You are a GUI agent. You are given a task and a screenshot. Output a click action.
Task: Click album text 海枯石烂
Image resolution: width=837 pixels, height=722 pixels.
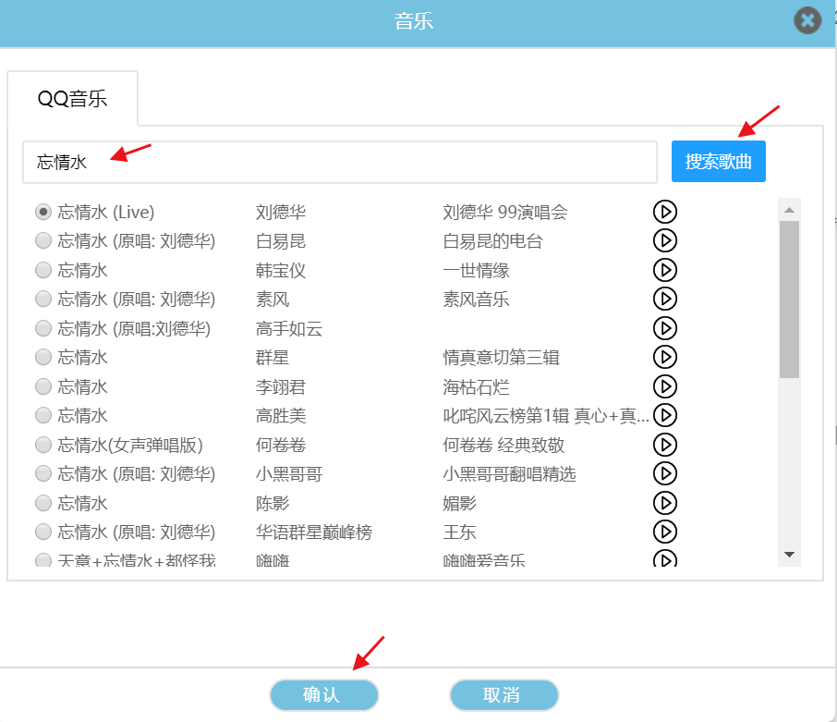pyautogui.click(x=476, y=386)
